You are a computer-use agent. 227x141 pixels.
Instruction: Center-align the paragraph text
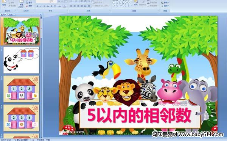click(x=75, y=6)
